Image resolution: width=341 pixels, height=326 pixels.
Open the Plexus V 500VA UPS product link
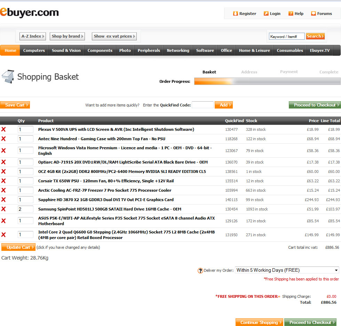click(x=116, y=129)
